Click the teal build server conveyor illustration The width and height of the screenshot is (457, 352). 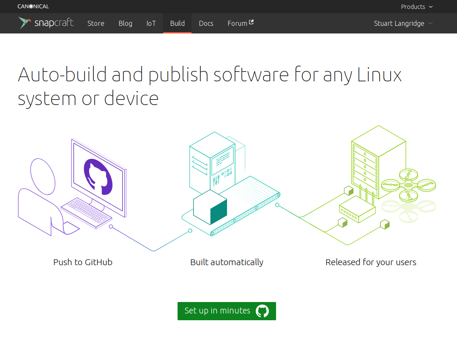pyautogui.click(x=230, y=184)
